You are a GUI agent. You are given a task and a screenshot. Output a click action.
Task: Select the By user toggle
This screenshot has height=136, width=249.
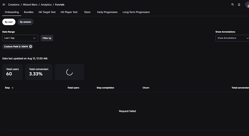point(9,22)
